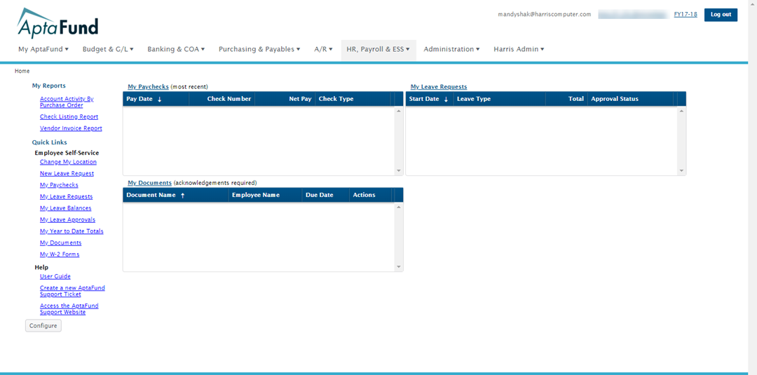Click My Paychecks scrollbar down arrow
Screen dimensions: 757x375
399,171
